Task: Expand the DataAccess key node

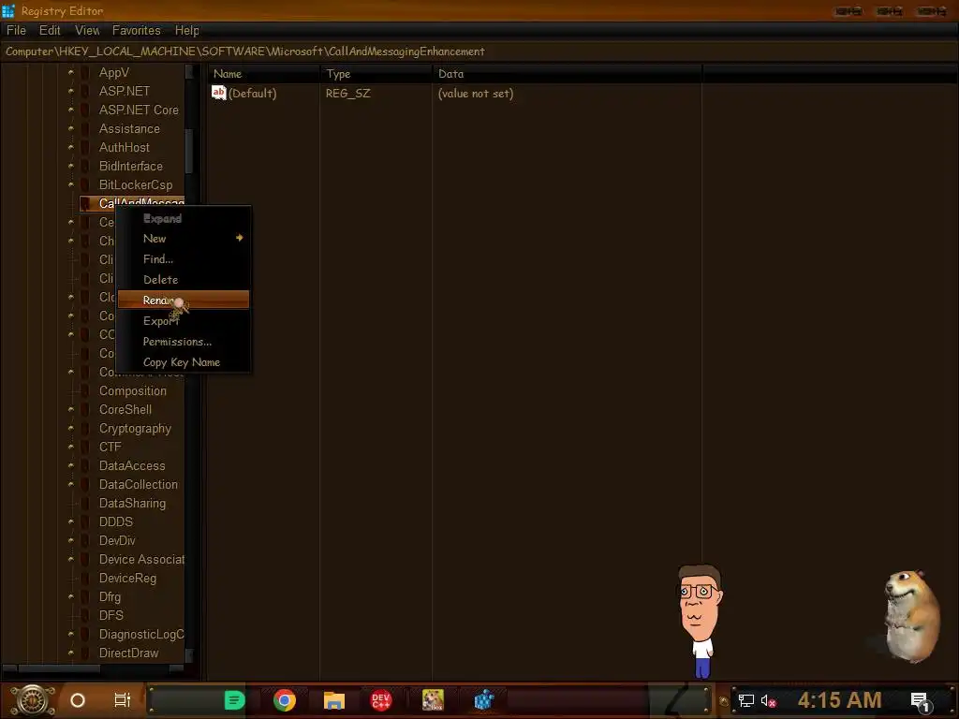Action: (71, 465)
